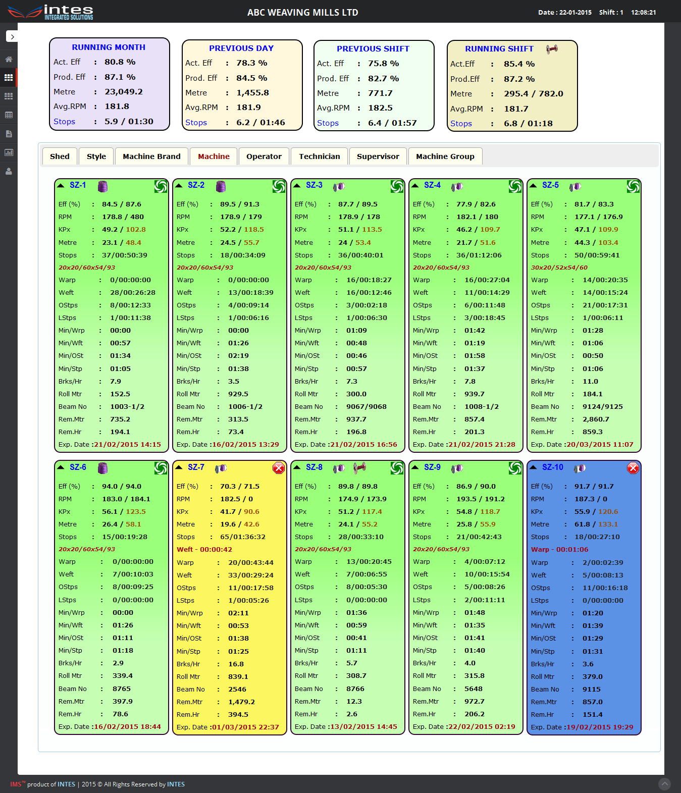Image resolution: width=681 pixels, height=793 pixels.
Task: Click the green running status icon on SZ-1
Action: [x=161, y=186]
